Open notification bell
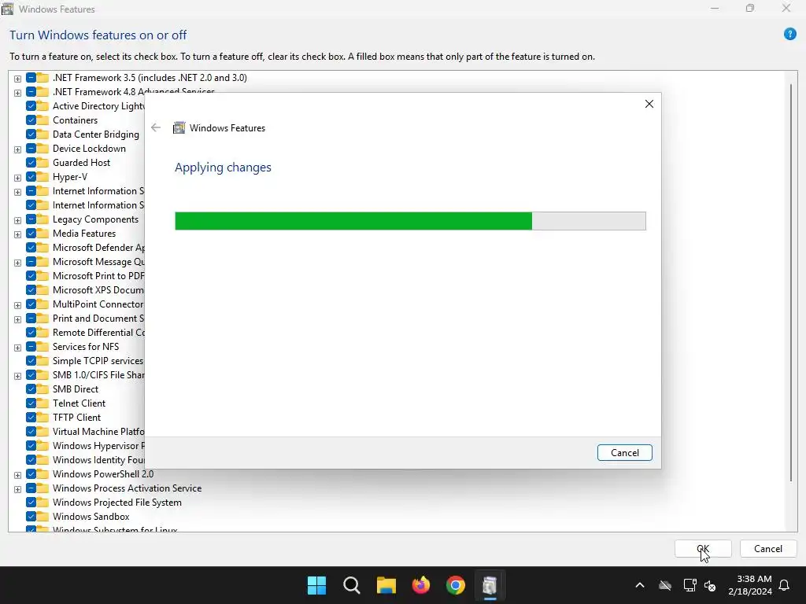 (784, 585)
